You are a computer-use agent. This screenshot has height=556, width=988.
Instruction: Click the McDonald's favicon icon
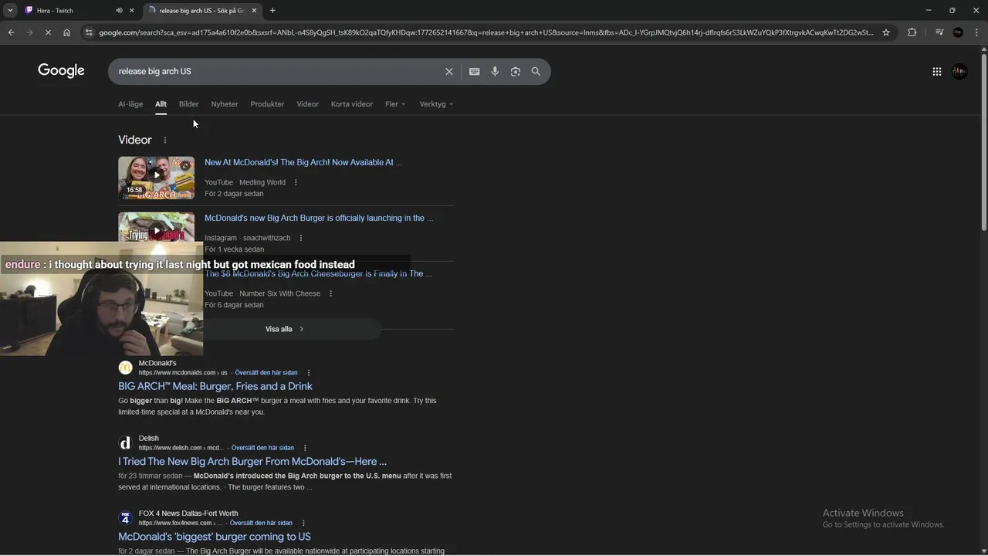pyautogui.click(x=125, y=368)
